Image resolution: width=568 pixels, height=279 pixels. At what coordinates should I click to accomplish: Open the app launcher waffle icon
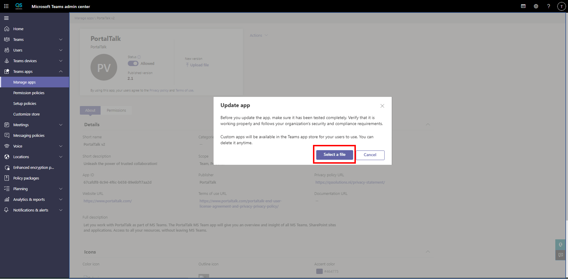[x=6, y=6]
